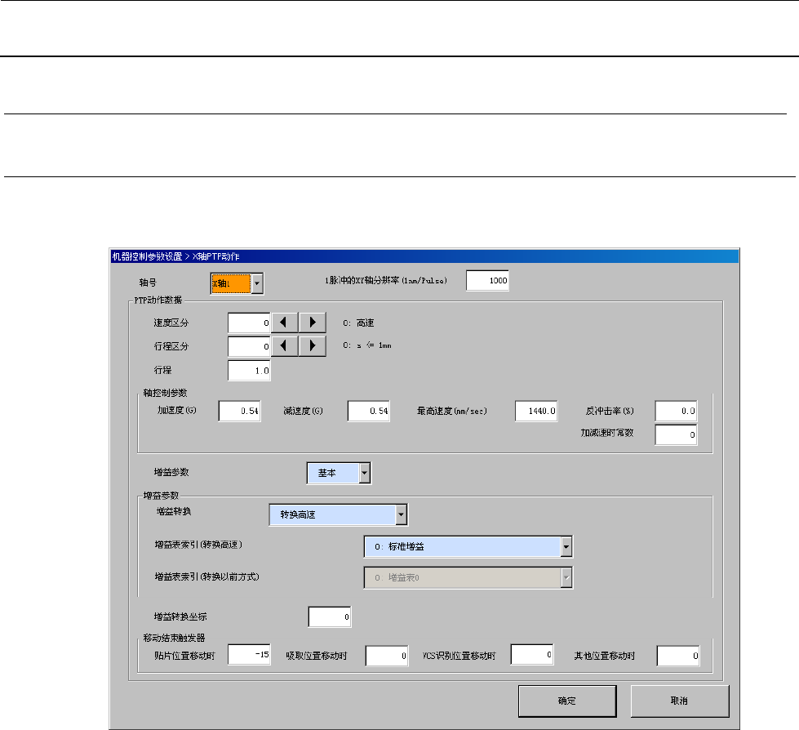799x730 pixels.
Task: Decrease 行程区分 with the left arrow
Action: click(x=285, y=347)
